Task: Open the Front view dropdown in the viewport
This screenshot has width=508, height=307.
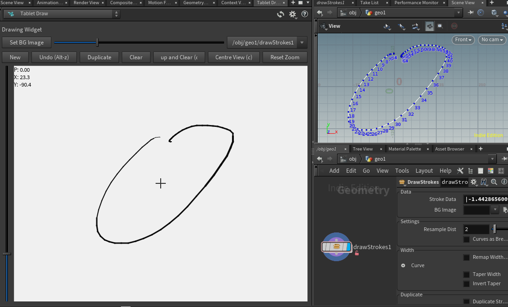Action: click(463, 40)
